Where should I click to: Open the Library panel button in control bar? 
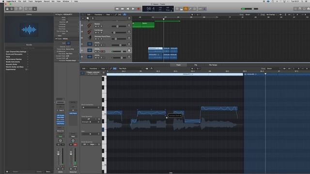[x=7, y=9]
